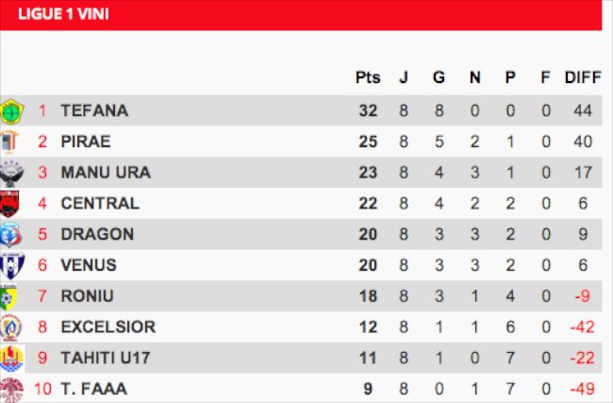Open the MANU URA team link
613x403 pixels.
click(x=106, y=173)
